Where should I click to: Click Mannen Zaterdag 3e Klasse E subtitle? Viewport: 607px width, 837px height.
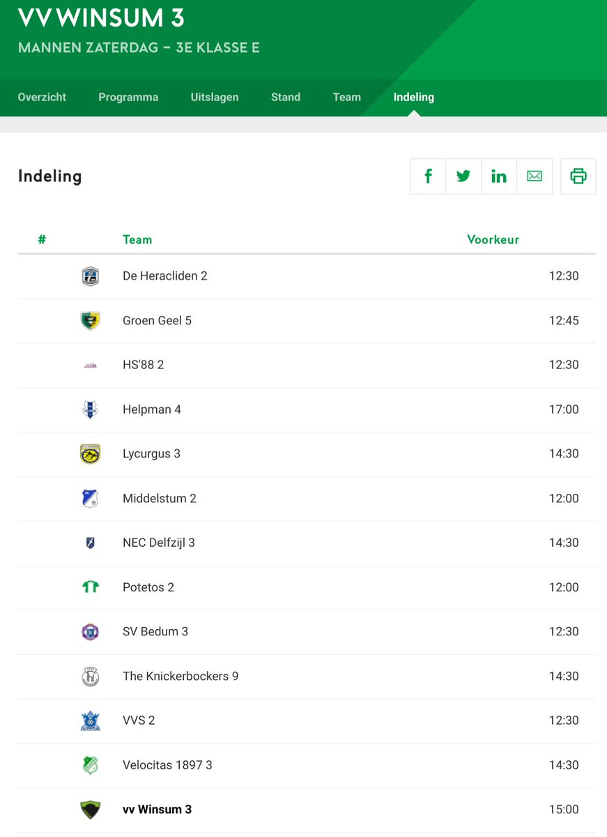pyautogui.click(x=139, y=49)
